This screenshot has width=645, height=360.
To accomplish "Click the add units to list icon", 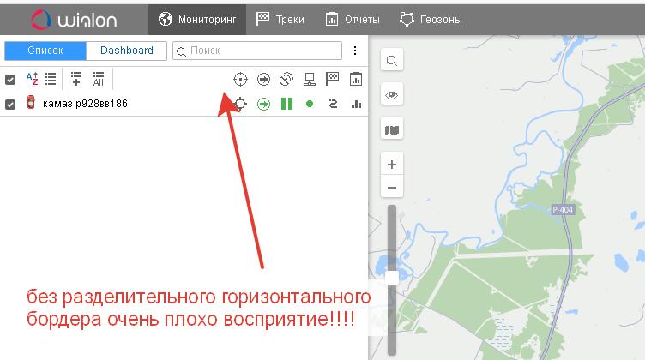I will tap(76, 79).
